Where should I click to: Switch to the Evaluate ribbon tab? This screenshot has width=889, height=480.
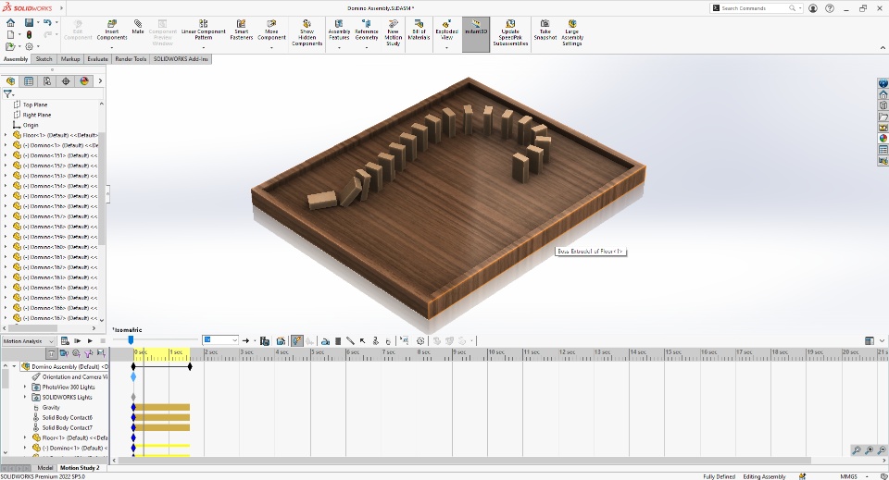tap(97, 59)
